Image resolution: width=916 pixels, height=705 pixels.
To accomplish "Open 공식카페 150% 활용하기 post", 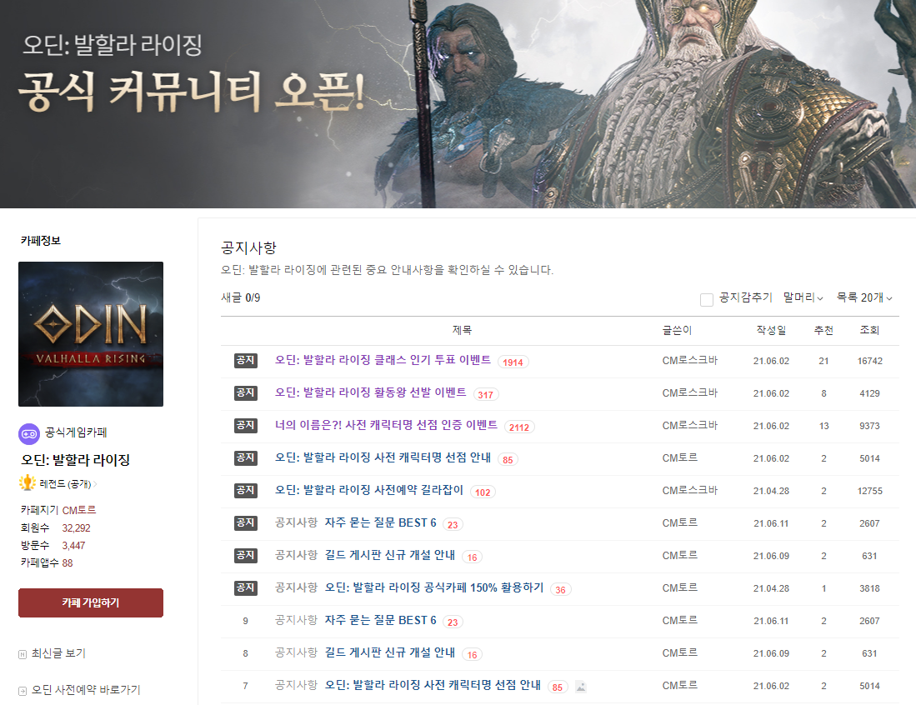I will (434, 587).
